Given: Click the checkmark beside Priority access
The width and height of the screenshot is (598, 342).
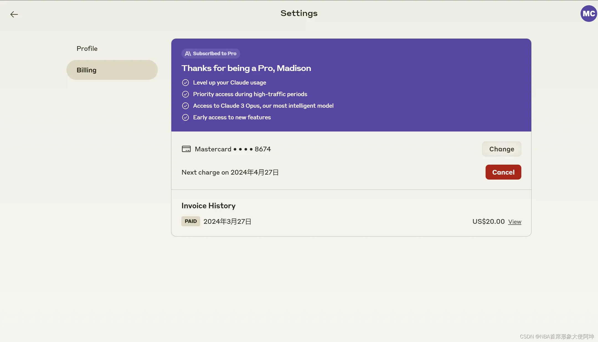Looking at the screenshot, I should 185,94.
